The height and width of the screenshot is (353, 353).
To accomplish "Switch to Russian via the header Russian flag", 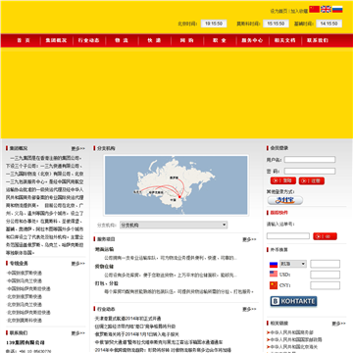I will pyautogui.click(x=337, y=9).
